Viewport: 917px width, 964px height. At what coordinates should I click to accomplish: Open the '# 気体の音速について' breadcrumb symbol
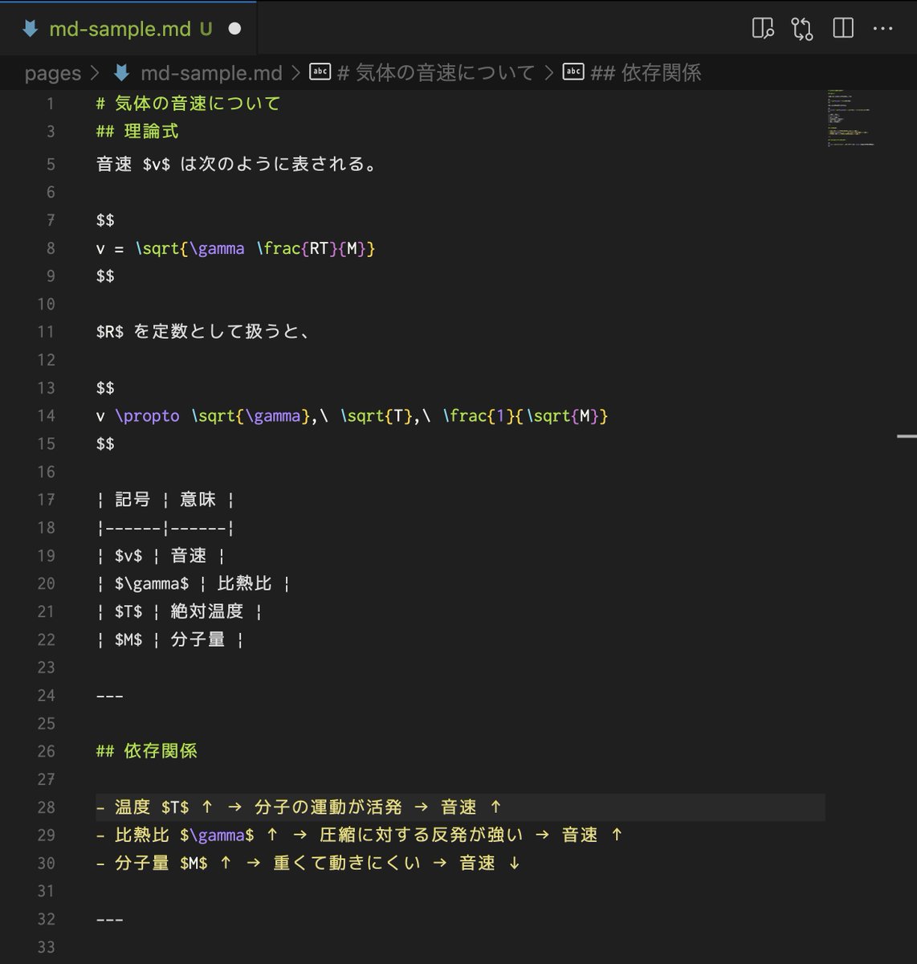436,73
